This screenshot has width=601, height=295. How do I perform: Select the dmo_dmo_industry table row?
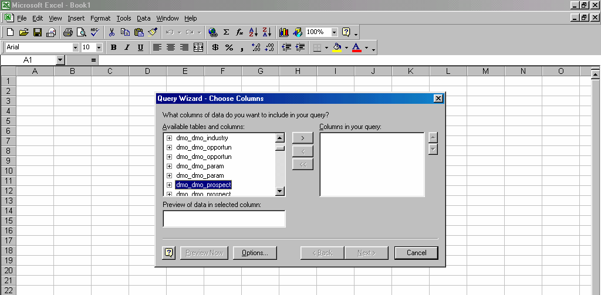point(202,138)
